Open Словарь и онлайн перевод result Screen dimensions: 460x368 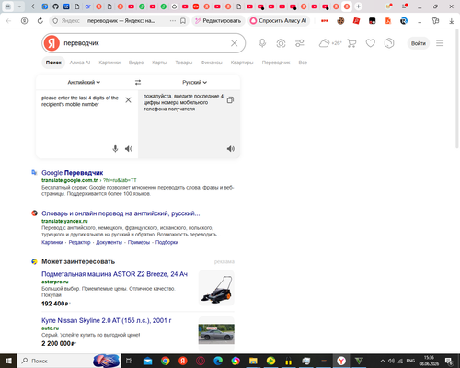point(121,213)
